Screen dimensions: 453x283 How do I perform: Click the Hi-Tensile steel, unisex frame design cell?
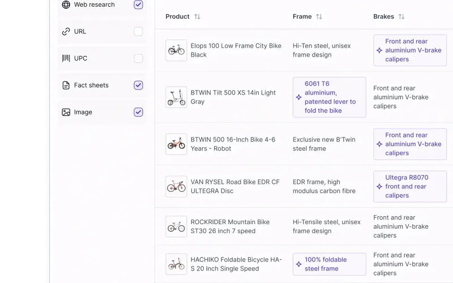pos(327,226)
